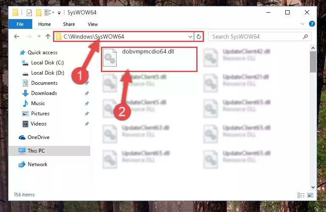
Task: Select Quick access in navigation pane
Action: pos(42,53)
